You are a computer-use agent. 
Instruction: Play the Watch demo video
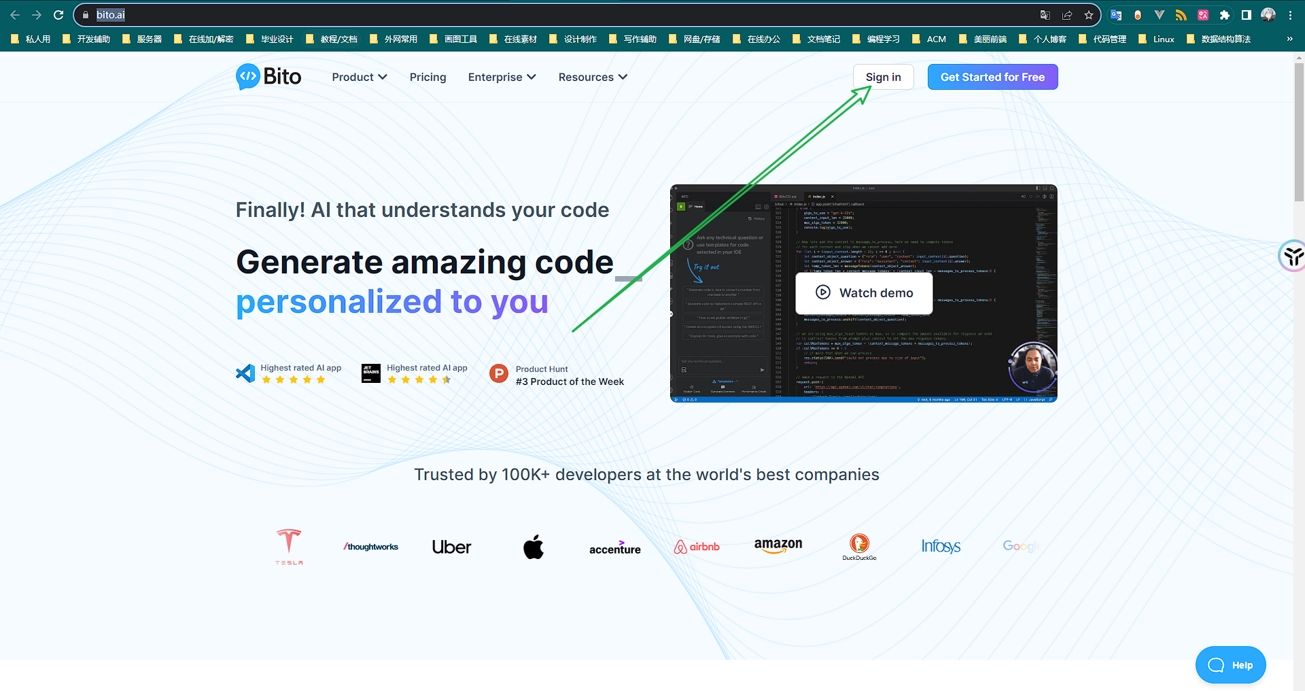click(864, 292)
